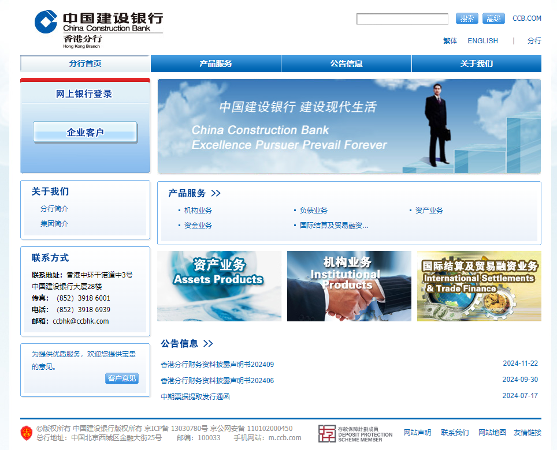Open the 国际结算及贸易融资 product link
This screenshot has width=557, height=450.
(334, 226)
